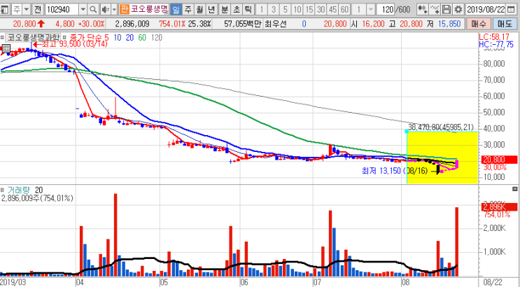The height and width of the screenshot is (287, 520).
Task: Click the 매수 buy button
Action: [479, 24]
